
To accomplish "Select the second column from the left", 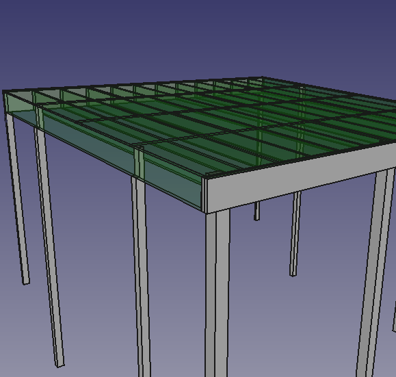I will pos(49,248).
